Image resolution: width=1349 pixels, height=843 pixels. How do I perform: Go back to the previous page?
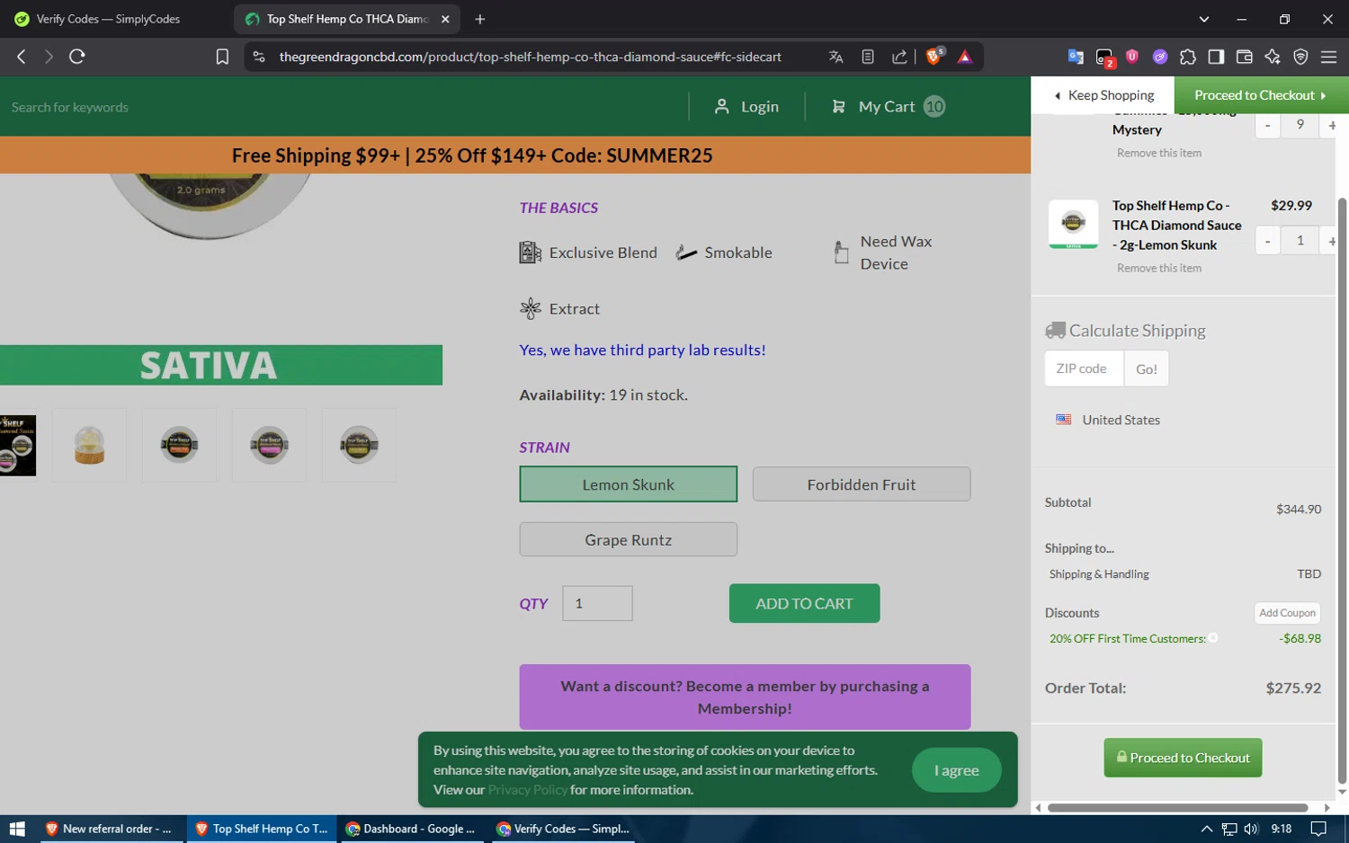pos(22,57)
